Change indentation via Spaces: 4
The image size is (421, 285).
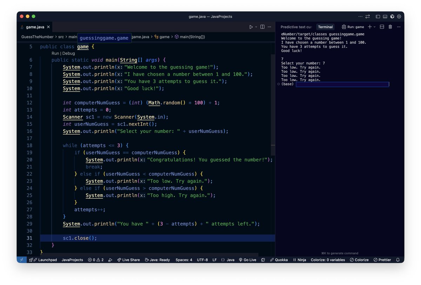point(184,260)
